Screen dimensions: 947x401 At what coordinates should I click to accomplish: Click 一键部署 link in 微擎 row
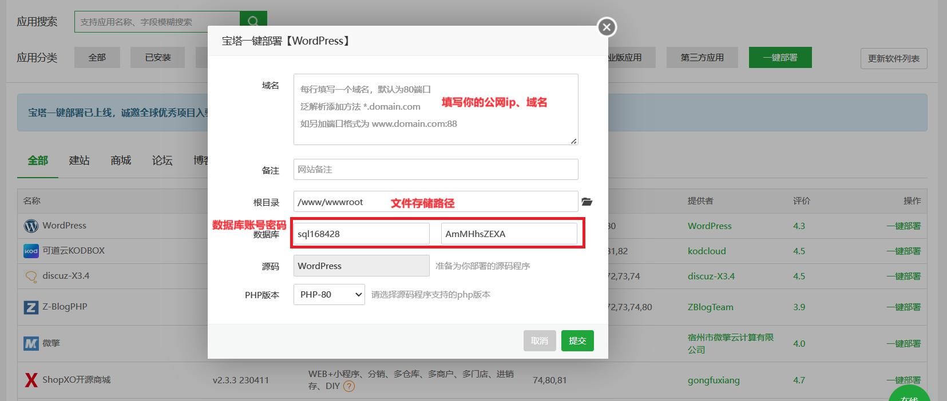click(904, 344)
